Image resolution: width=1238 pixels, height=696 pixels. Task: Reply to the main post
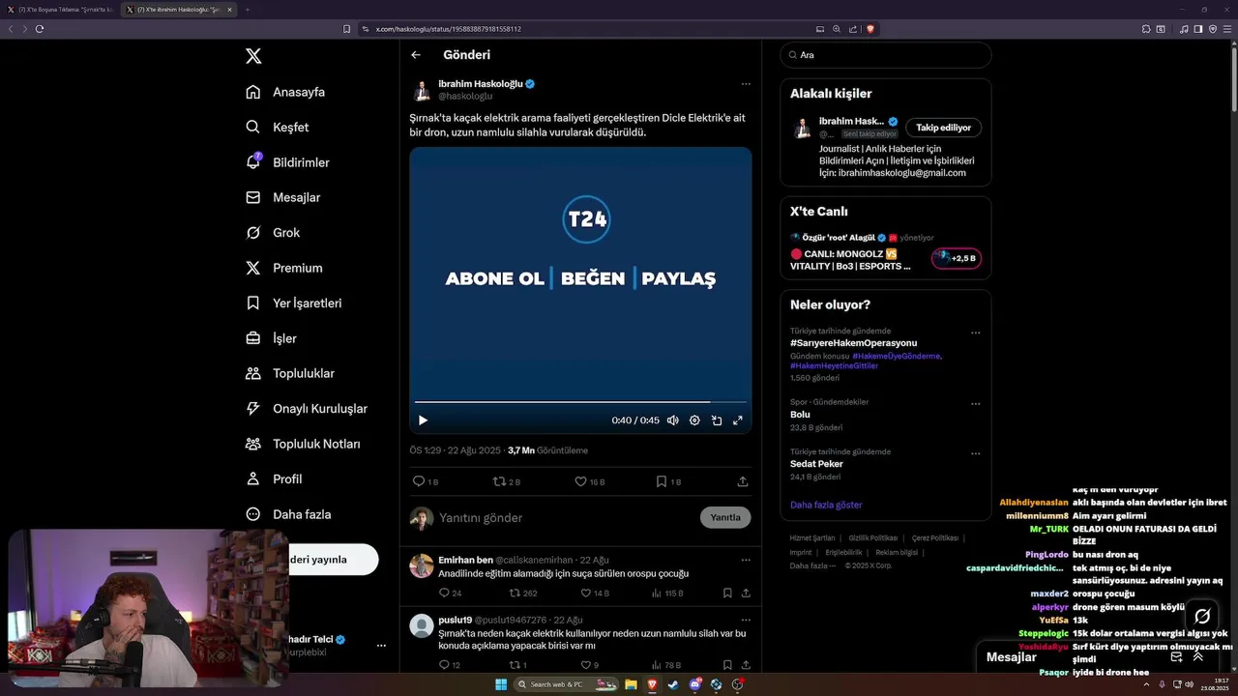[x=426, y=481]
